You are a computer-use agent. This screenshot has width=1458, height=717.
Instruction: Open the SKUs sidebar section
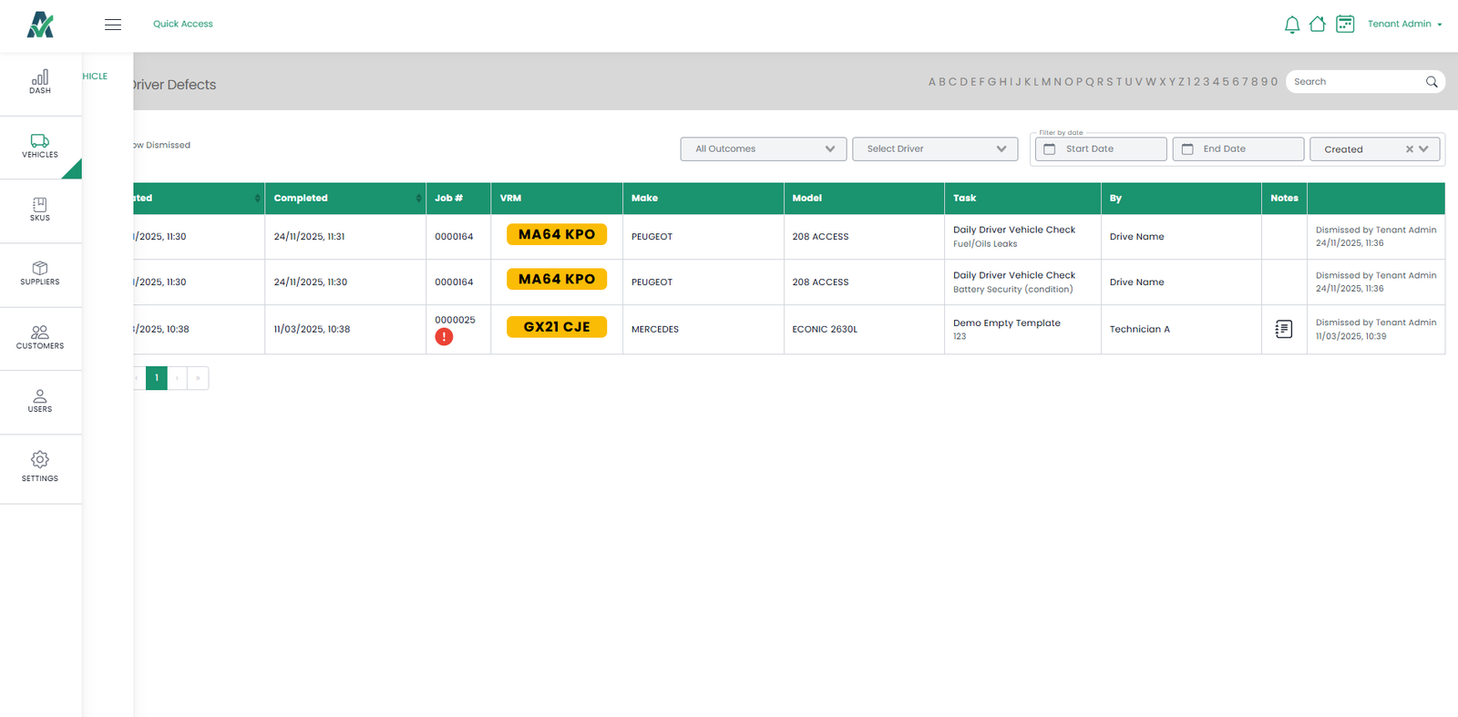pos(40,210)
